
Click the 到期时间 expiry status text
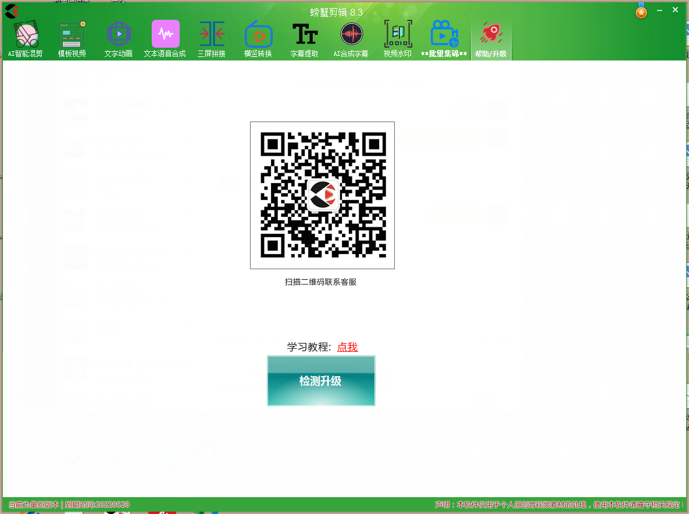tap(97, 505)
